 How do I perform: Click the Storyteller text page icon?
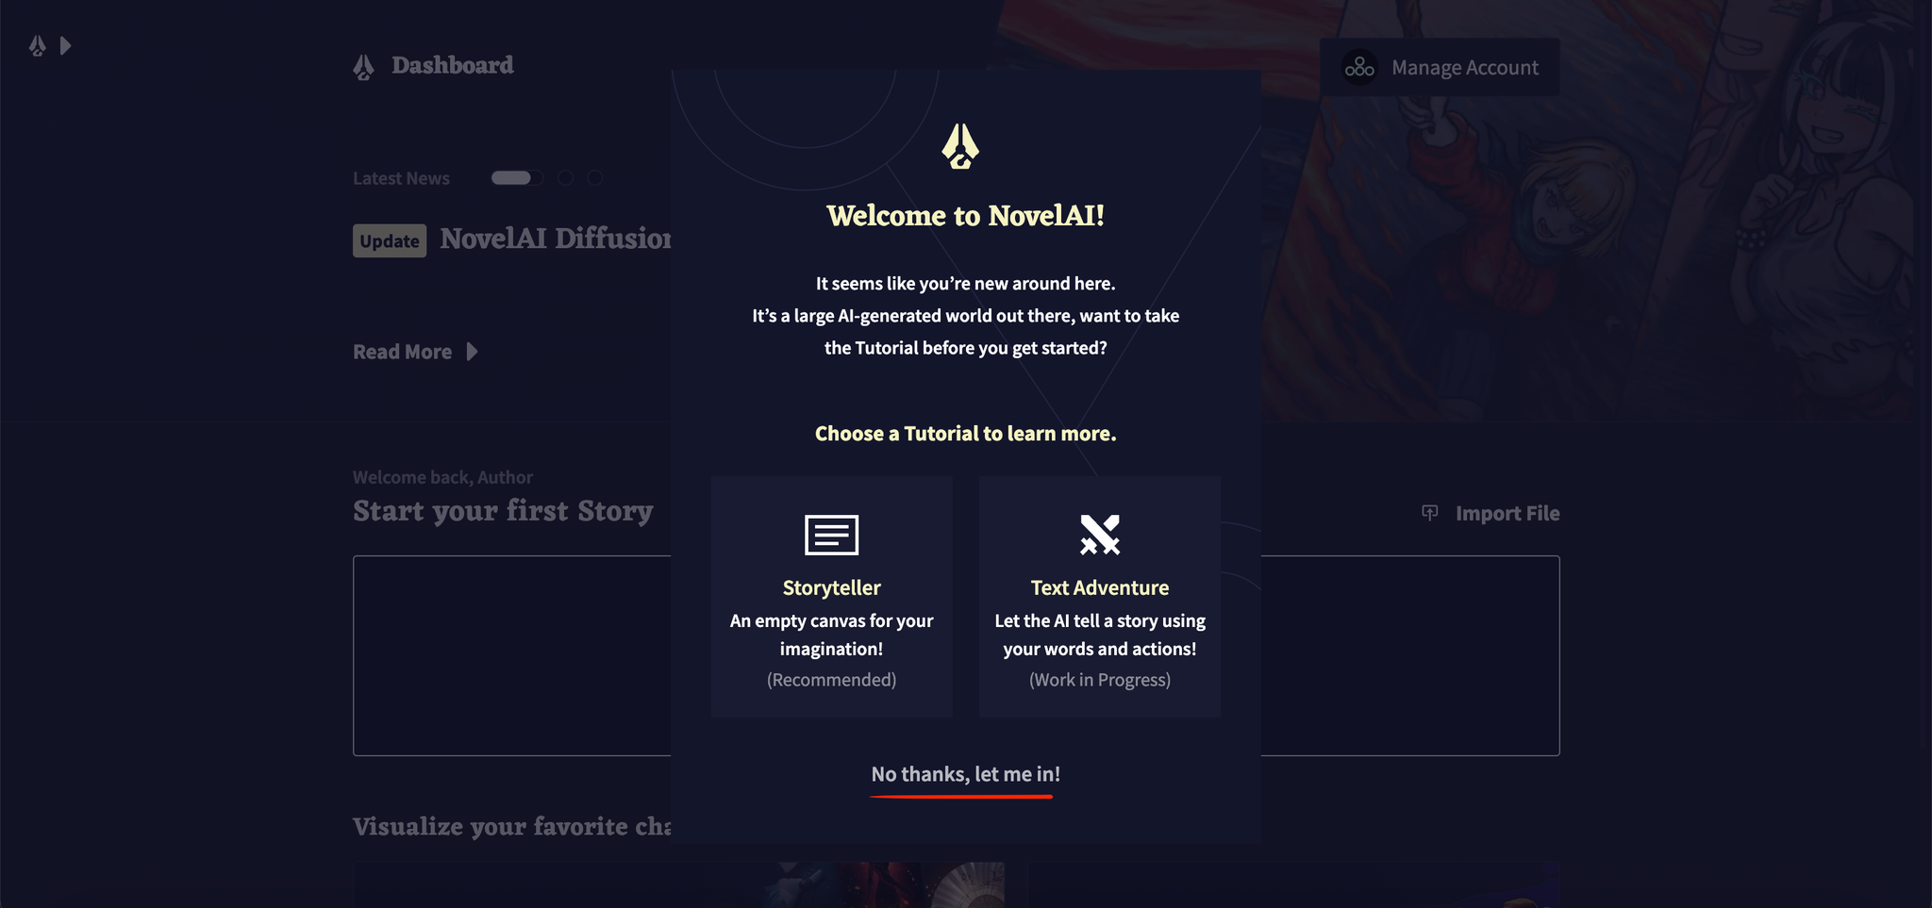click(x=831, y=535)
